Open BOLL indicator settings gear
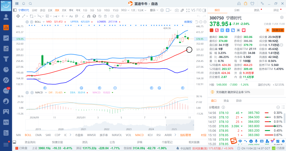286x151 pixels. (x=27, y=22)
